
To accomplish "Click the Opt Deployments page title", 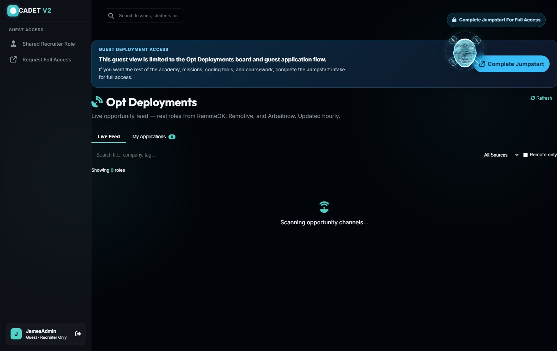I will 152,102.
